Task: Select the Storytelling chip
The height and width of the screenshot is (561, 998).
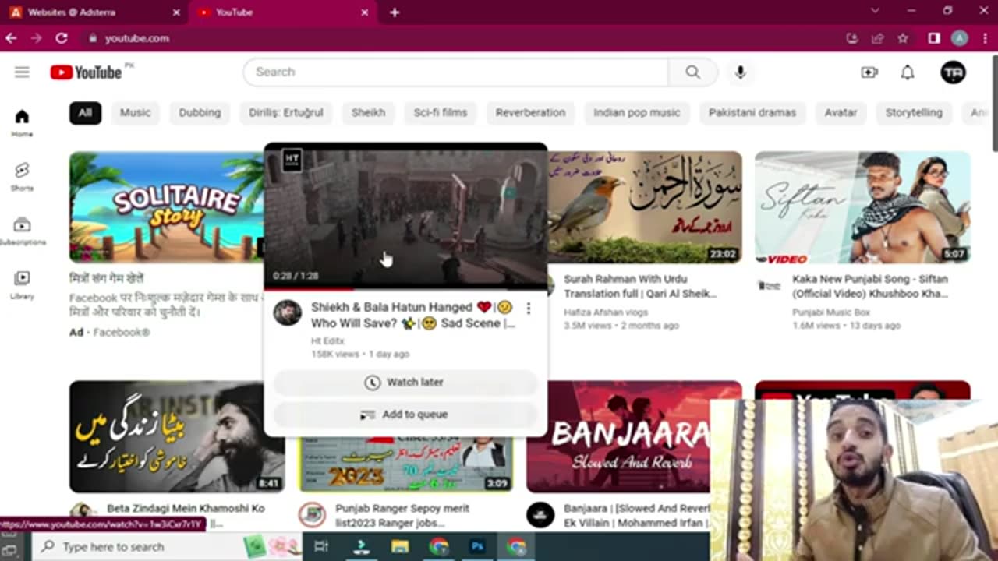Action: 914,113
